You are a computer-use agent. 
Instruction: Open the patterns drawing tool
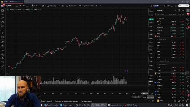[x=3, y=22]
